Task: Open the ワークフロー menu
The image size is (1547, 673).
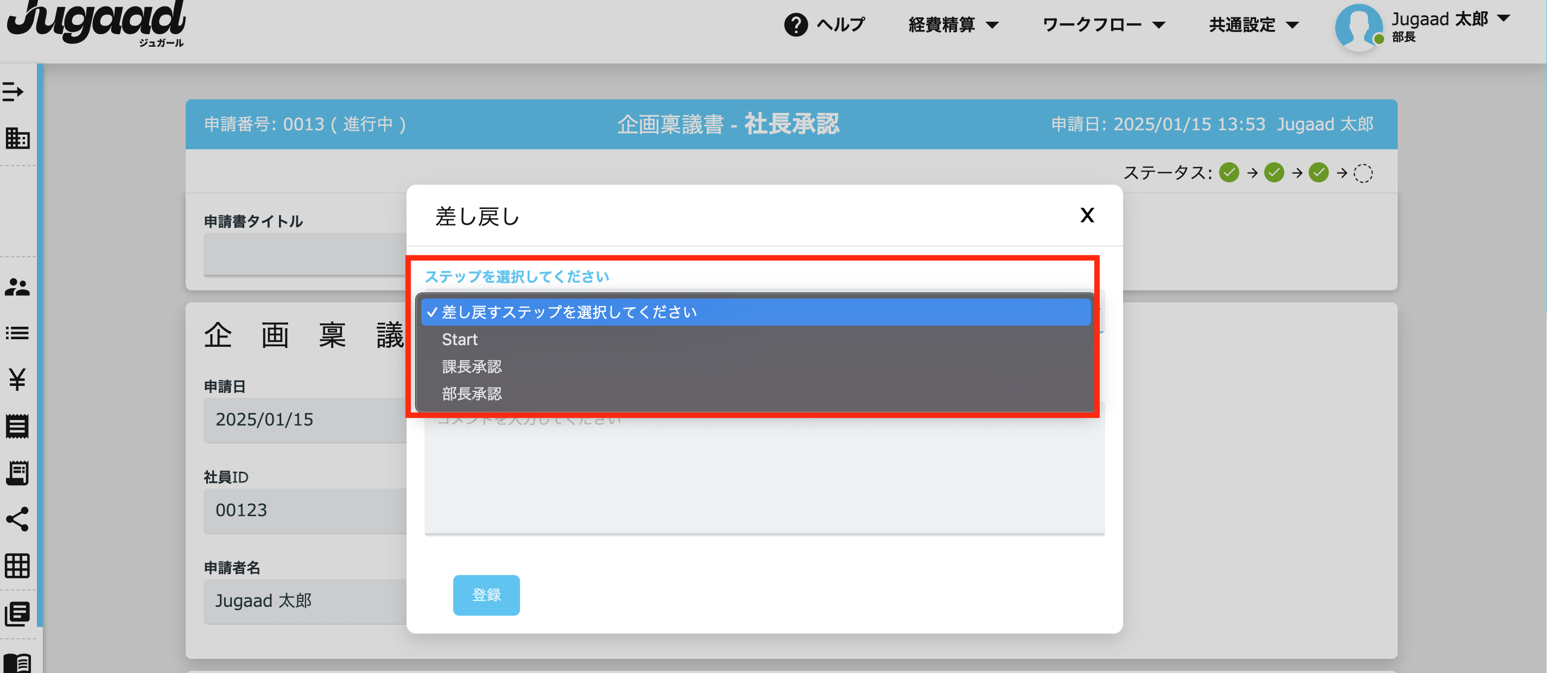Action: pyautogui.click(x=1104, y=24)
